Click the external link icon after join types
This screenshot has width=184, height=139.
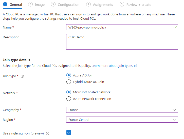(x=136, y=66)
